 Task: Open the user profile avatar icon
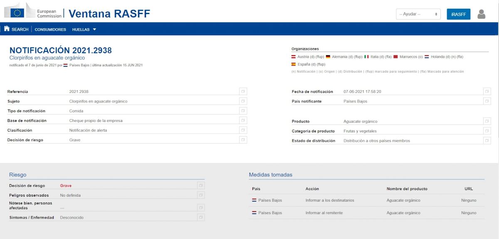(481, 14)
